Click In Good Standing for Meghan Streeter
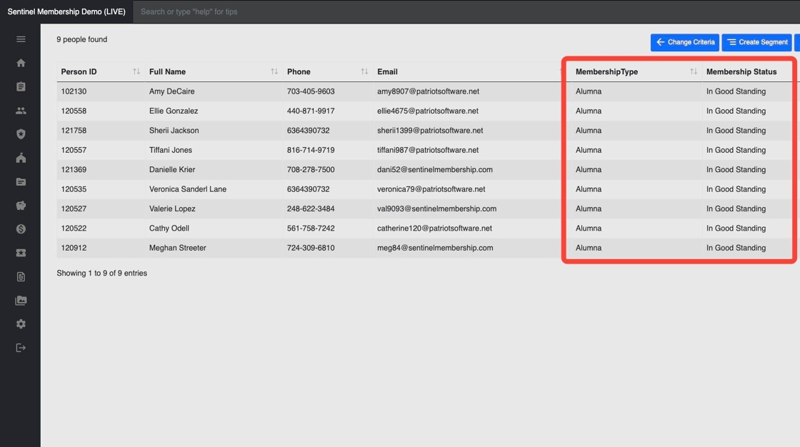Image resolution: width=800 pixels, height=447 pixels. tap(736, 248)
